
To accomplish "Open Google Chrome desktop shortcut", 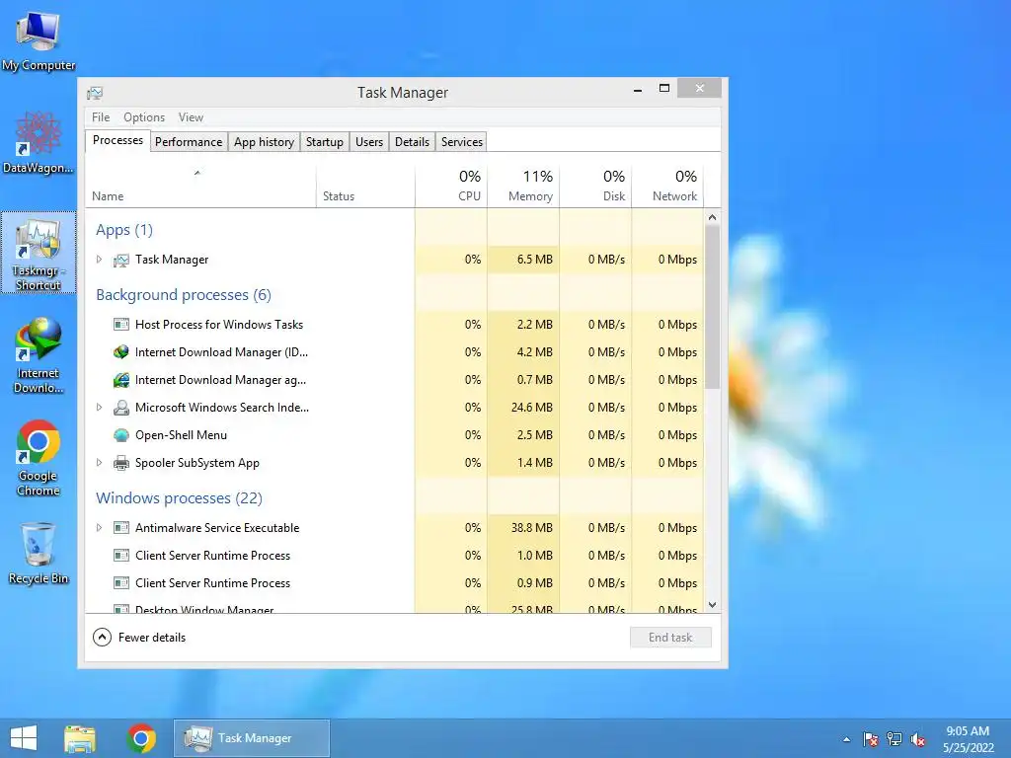I will point(39,458).
